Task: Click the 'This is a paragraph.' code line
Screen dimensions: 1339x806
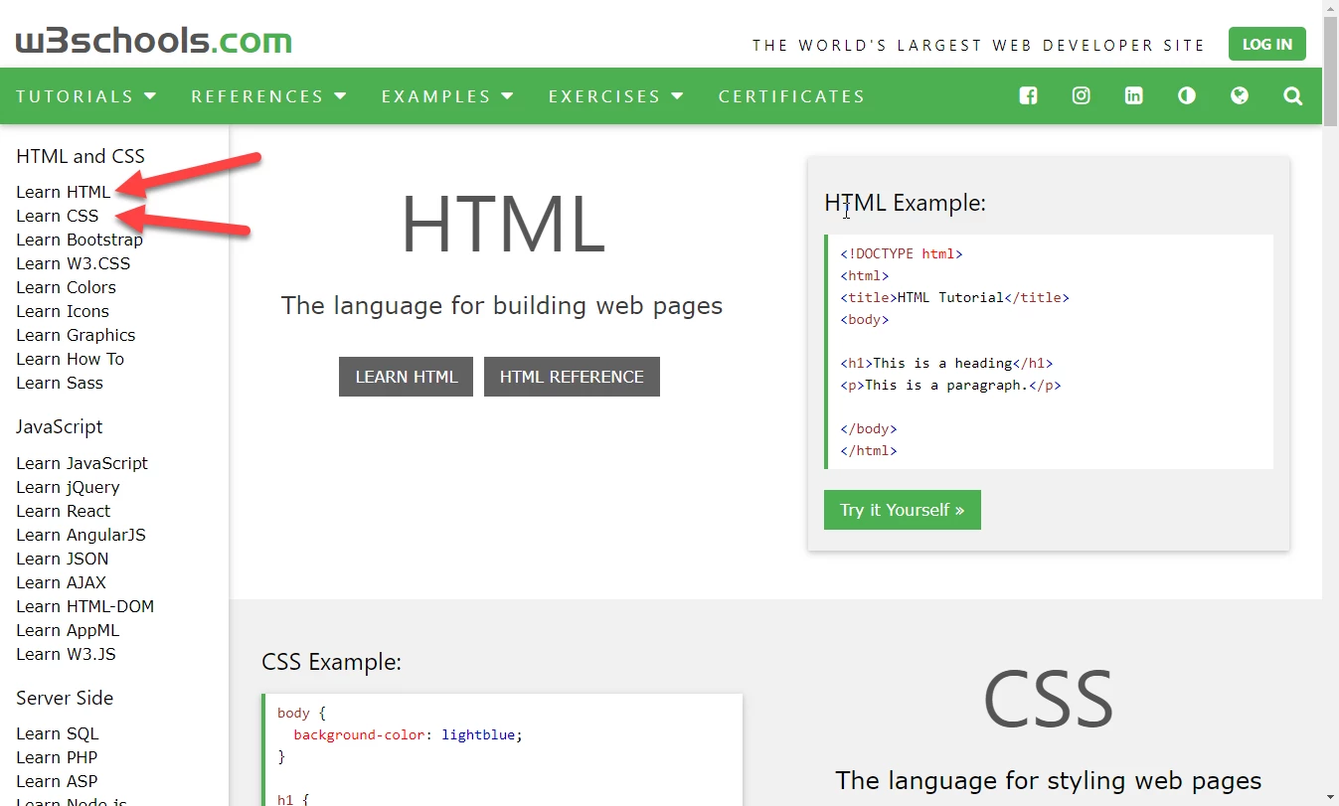Action: (950, 385)
